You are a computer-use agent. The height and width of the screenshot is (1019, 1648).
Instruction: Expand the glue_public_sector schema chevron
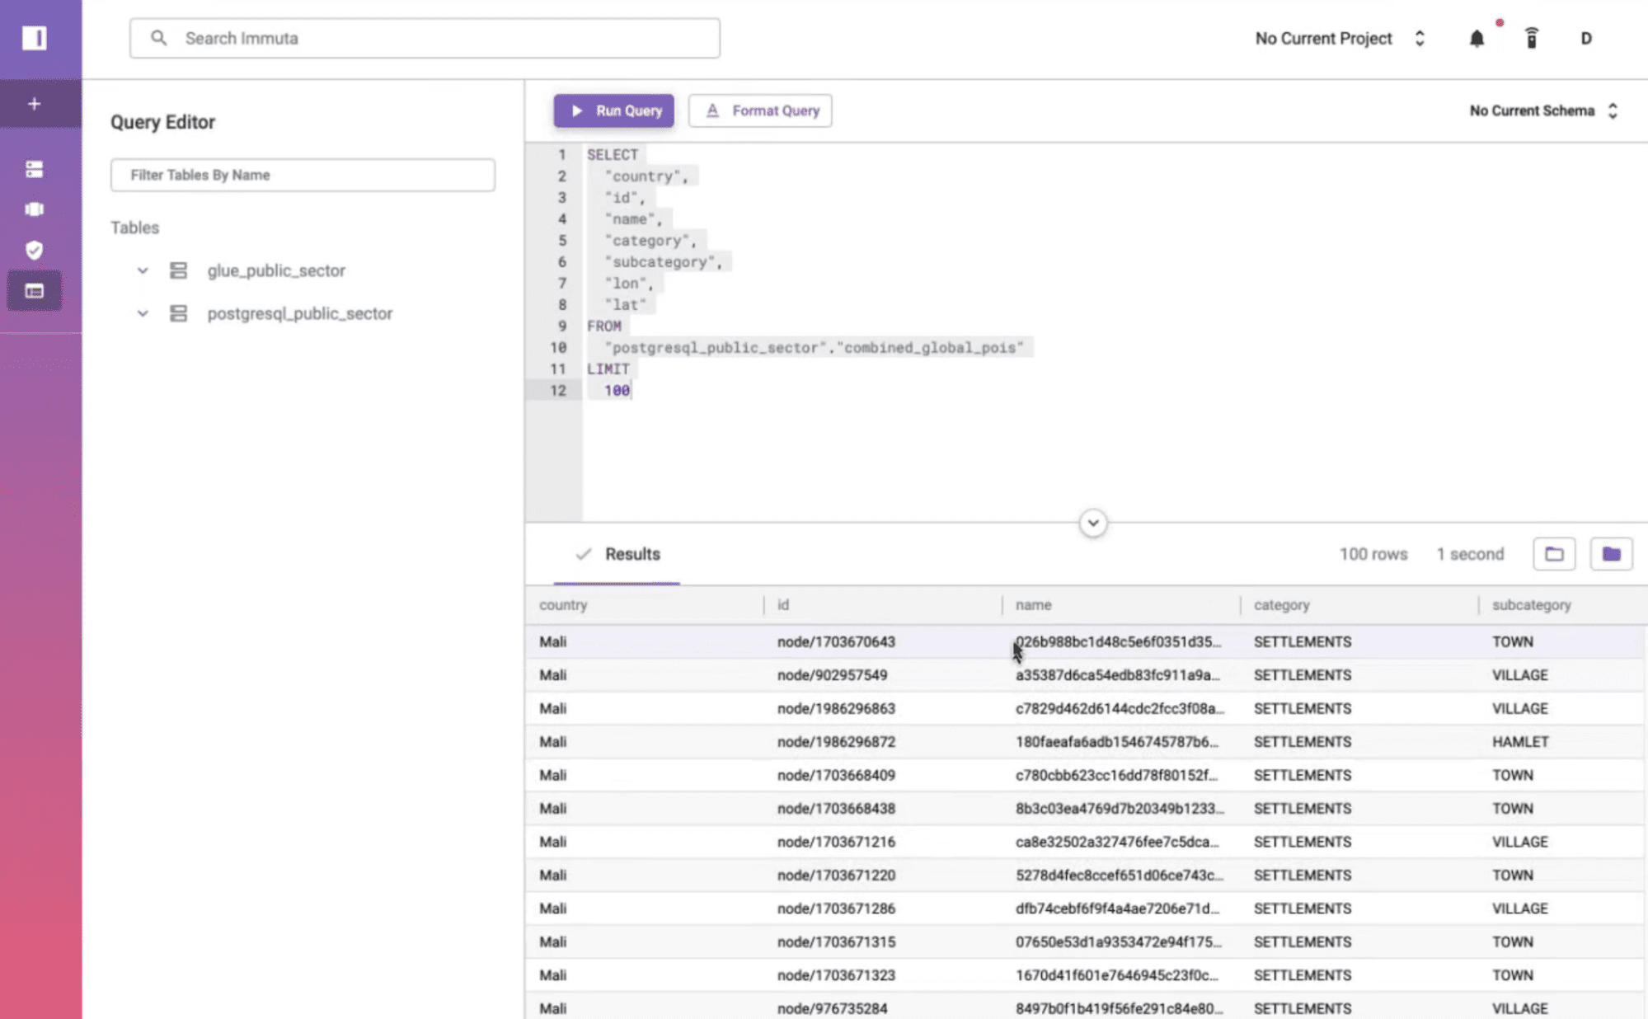(x=143, y=270)
